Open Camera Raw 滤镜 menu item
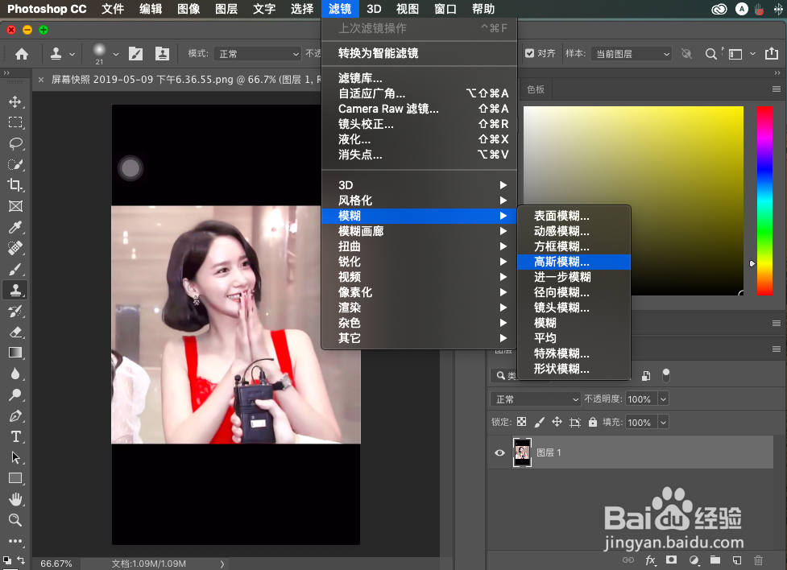Image resolution: width=787 pixels, height=570 pixels. point(419,109)
